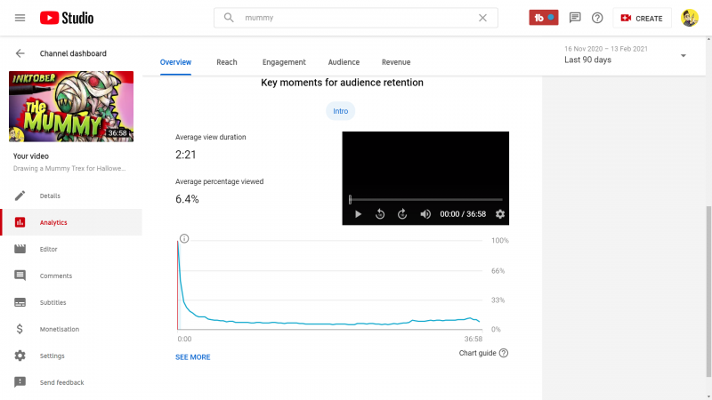
Task: Click the video player progress bar
Action: pyautogui.click(x=425, y=200)
